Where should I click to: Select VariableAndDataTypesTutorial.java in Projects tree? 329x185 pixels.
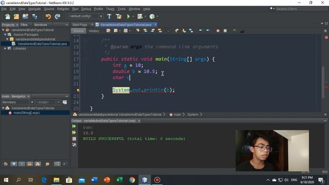tap(42, 44)
